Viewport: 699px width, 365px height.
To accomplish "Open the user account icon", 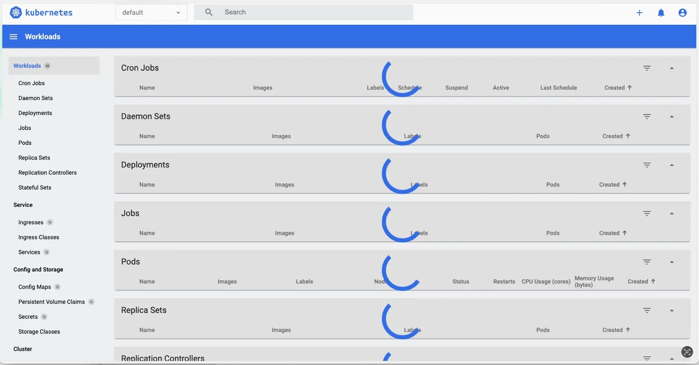I will pyautogui.click(x=682, y=13).
